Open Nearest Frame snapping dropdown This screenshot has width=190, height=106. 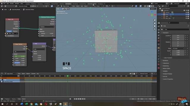click(145, 74)
